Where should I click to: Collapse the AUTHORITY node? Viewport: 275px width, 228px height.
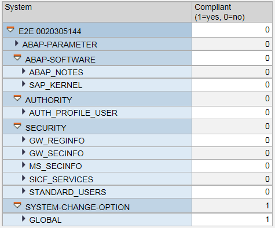[x=17, y=98]
